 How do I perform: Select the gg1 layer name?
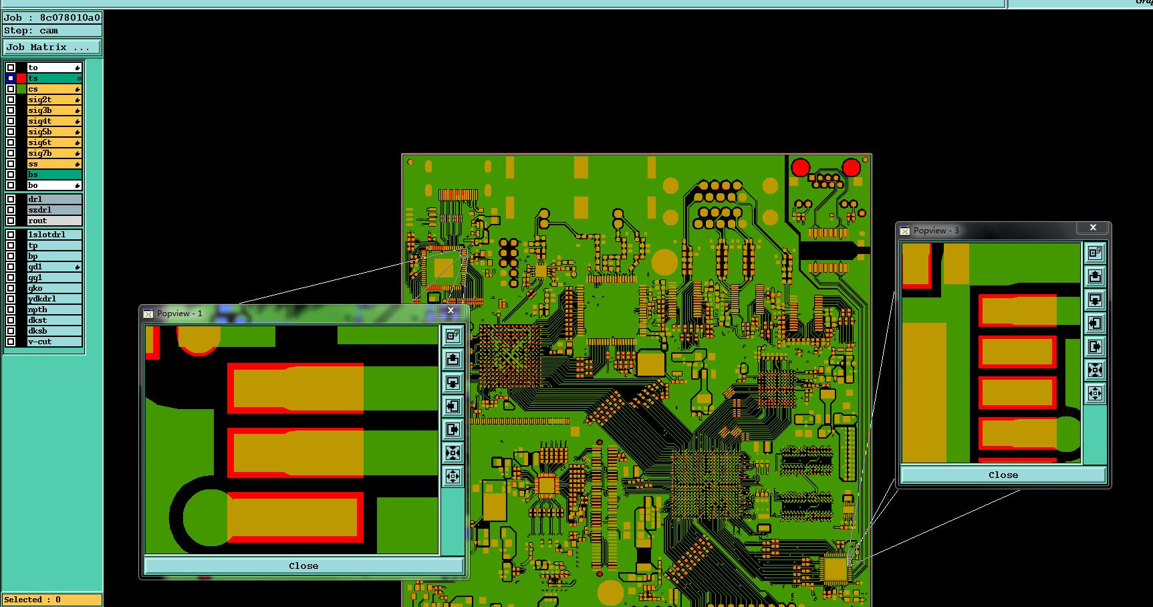tap(54, 277)
